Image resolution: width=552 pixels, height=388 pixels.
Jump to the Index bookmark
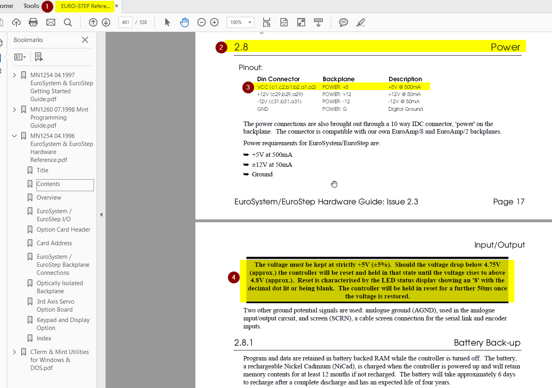(x=44, y=338)
